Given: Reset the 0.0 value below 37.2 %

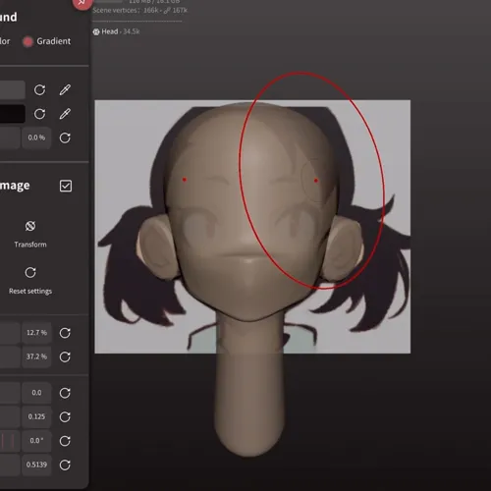Looking at the screenshot, I should (65, 393).
